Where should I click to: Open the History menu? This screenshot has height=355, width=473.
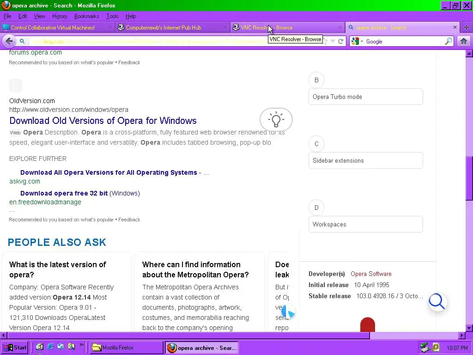point(60,16)
